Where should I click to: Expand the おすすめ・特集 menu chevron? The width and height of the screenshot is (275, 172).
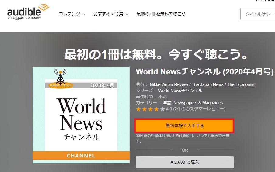[127, 14]
